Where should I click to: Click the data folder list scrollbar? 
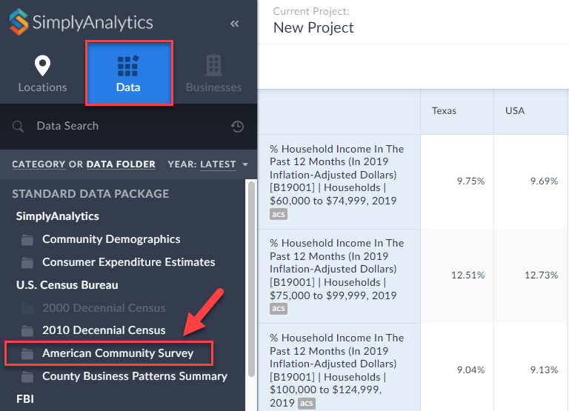click(x=251, y=279)
